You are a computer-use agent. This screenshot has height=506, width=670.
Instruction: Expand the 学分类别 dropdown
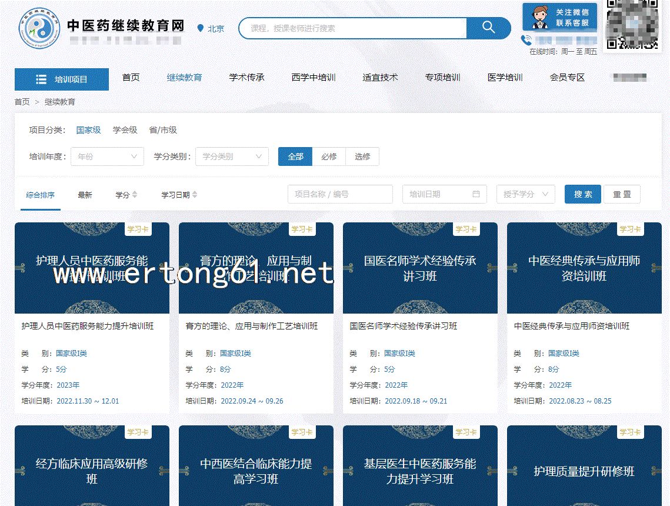232,157
